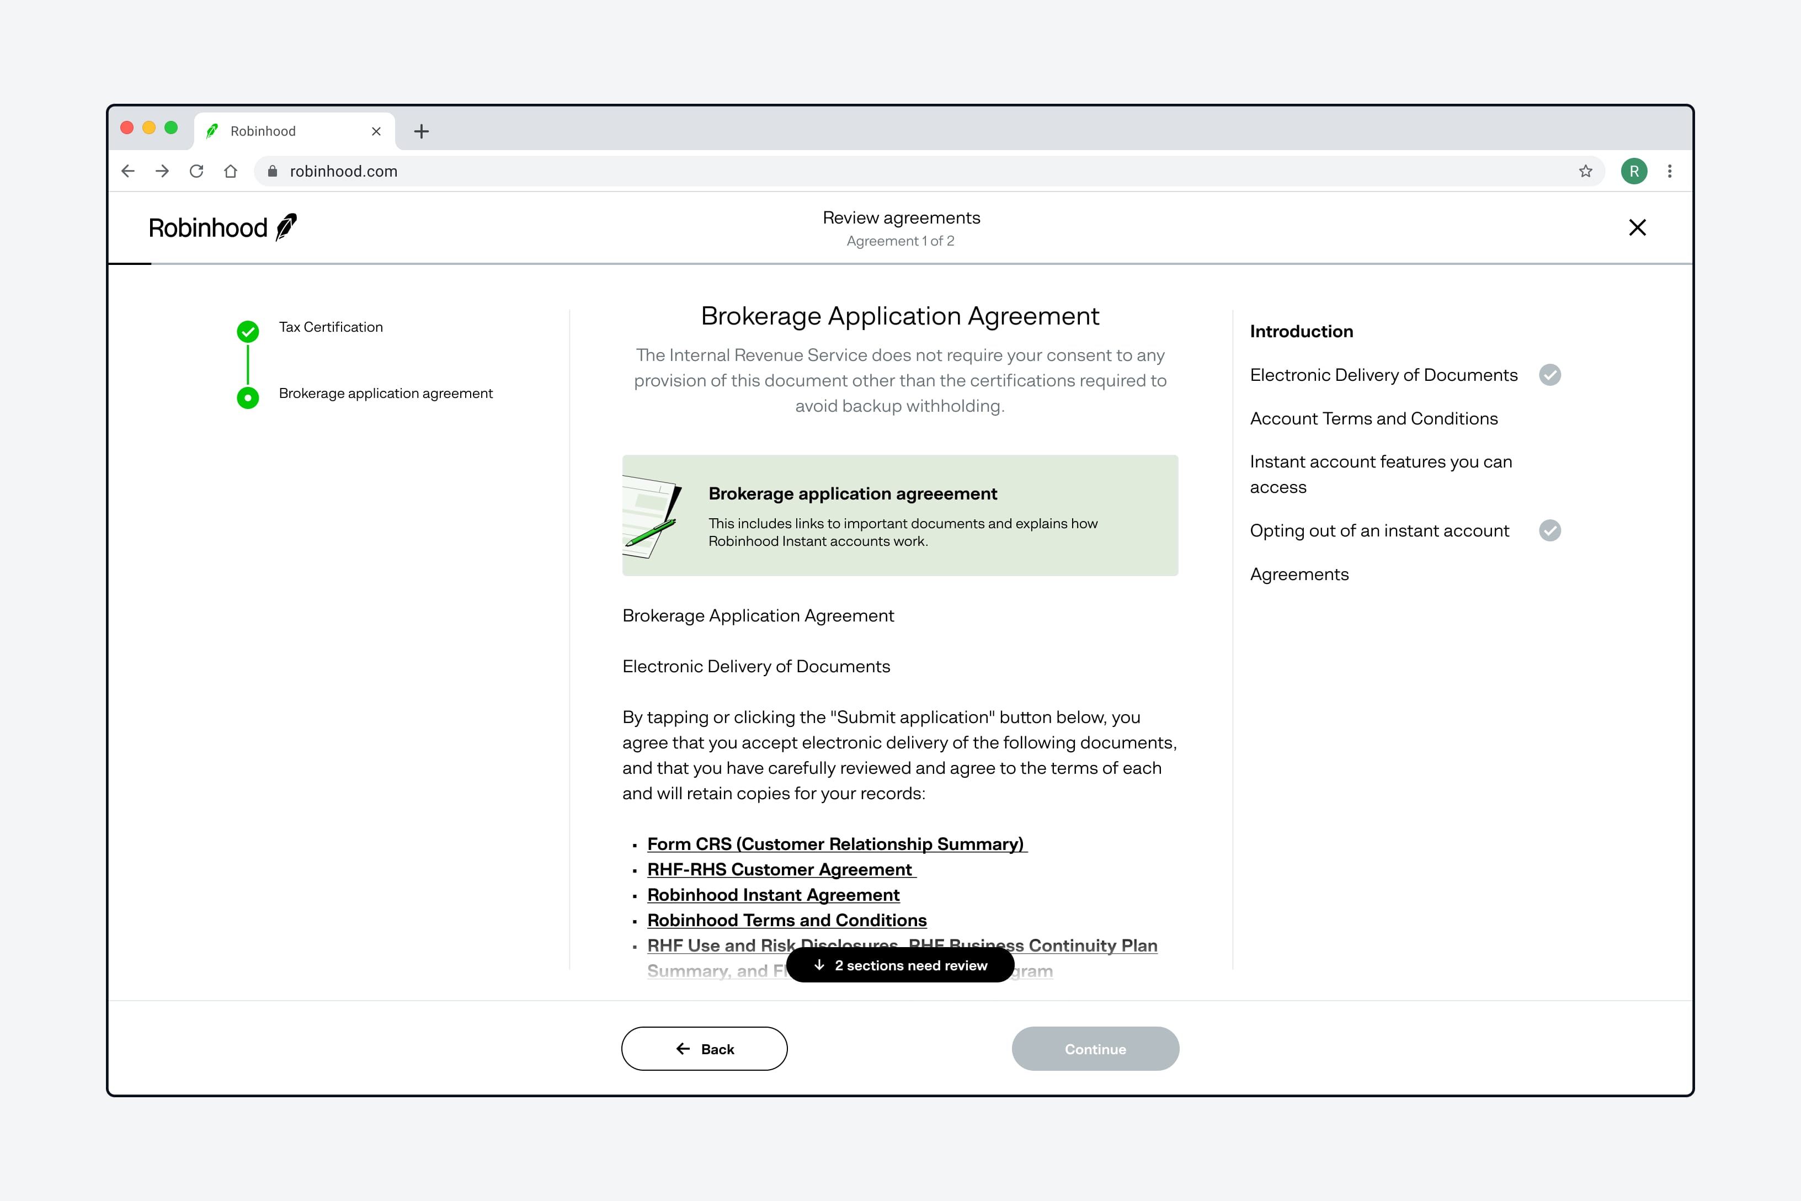Go to browser home page
This screenshot has height=1201, width=1801.
click(x=231, y=171)
